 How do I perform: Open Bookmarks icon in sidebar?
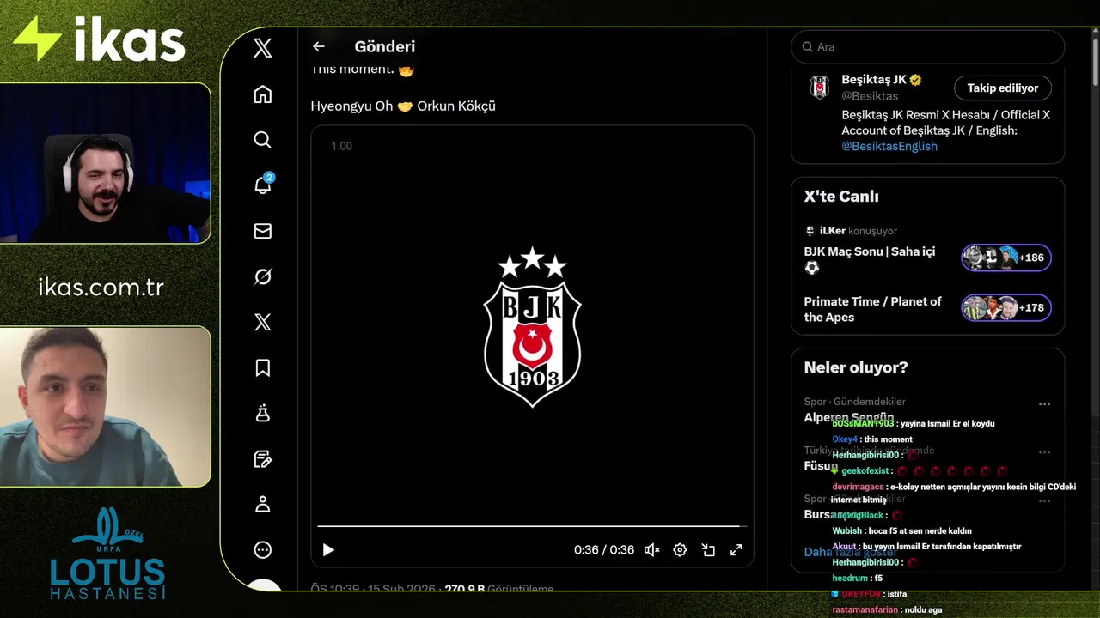coord(263,368)
